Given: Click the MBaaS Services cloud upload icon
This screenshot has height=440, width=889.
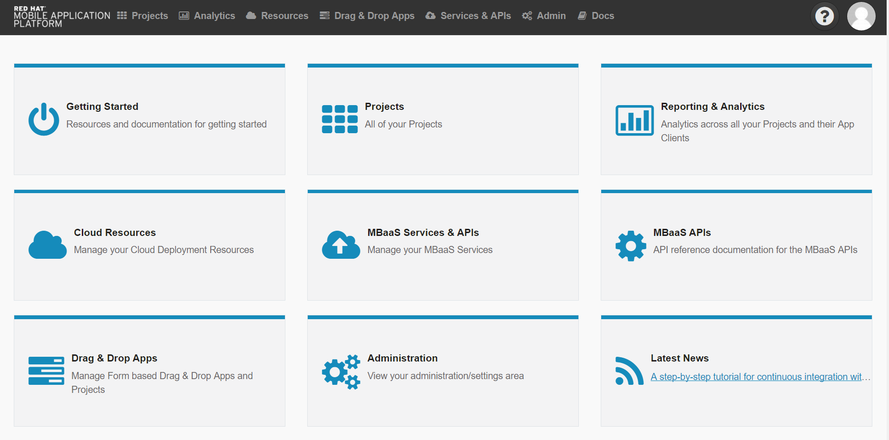Looking at the screenshot, I should pos(341,245).
